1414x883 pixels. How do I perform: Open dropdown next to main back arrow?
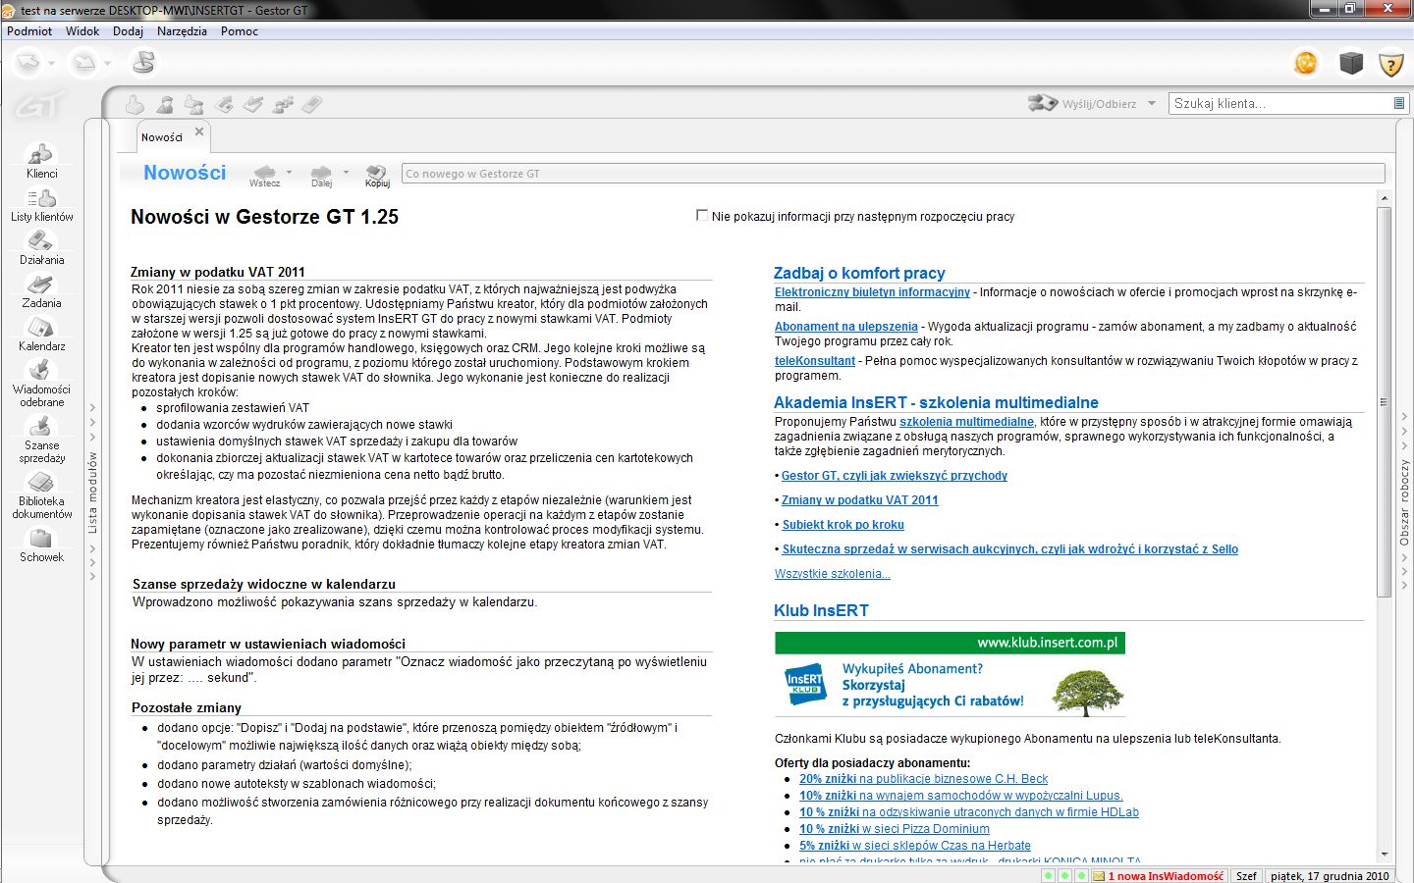pyautogui.click(x=50, y=65)
